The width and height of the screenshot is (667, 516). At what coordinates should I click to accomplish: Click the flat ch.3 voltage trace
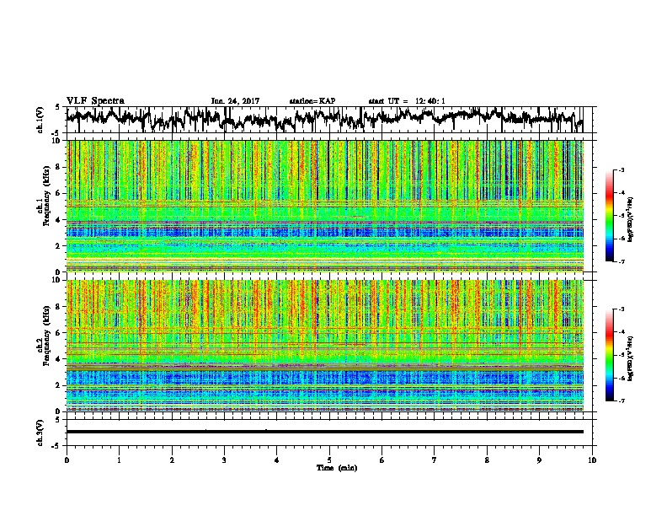click(x=324, y=432)
